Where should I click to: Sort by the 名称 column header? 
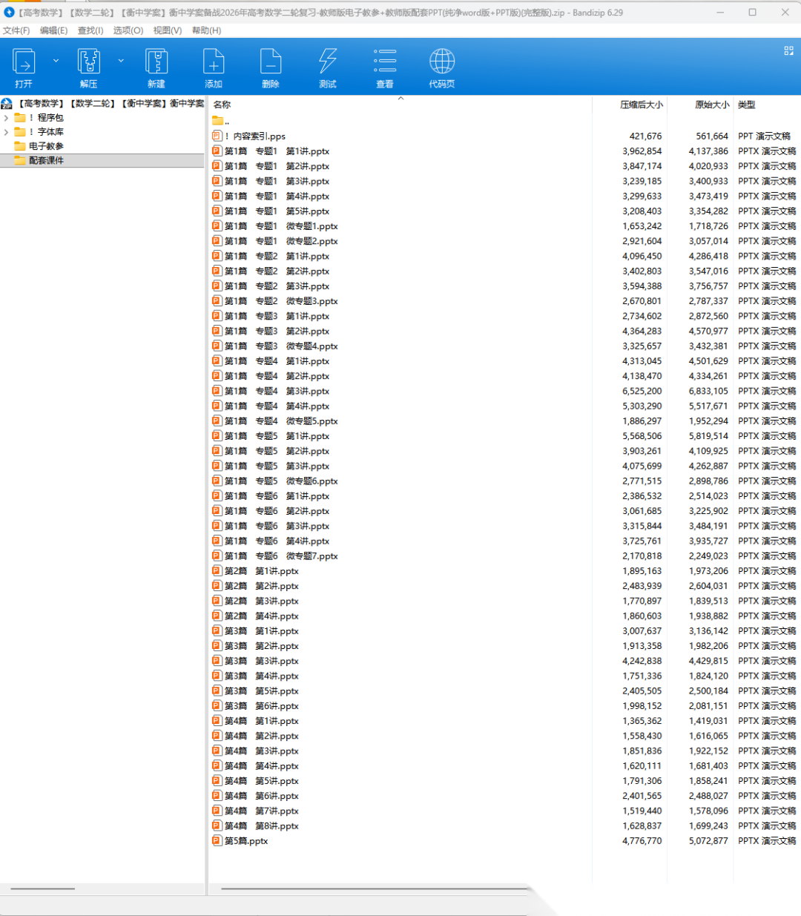pyautogui.click(x=222, y=105)
